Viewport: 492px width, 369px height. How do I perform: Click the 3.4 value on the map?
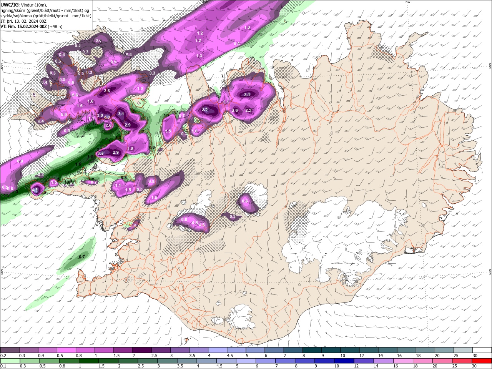point(100,153)
